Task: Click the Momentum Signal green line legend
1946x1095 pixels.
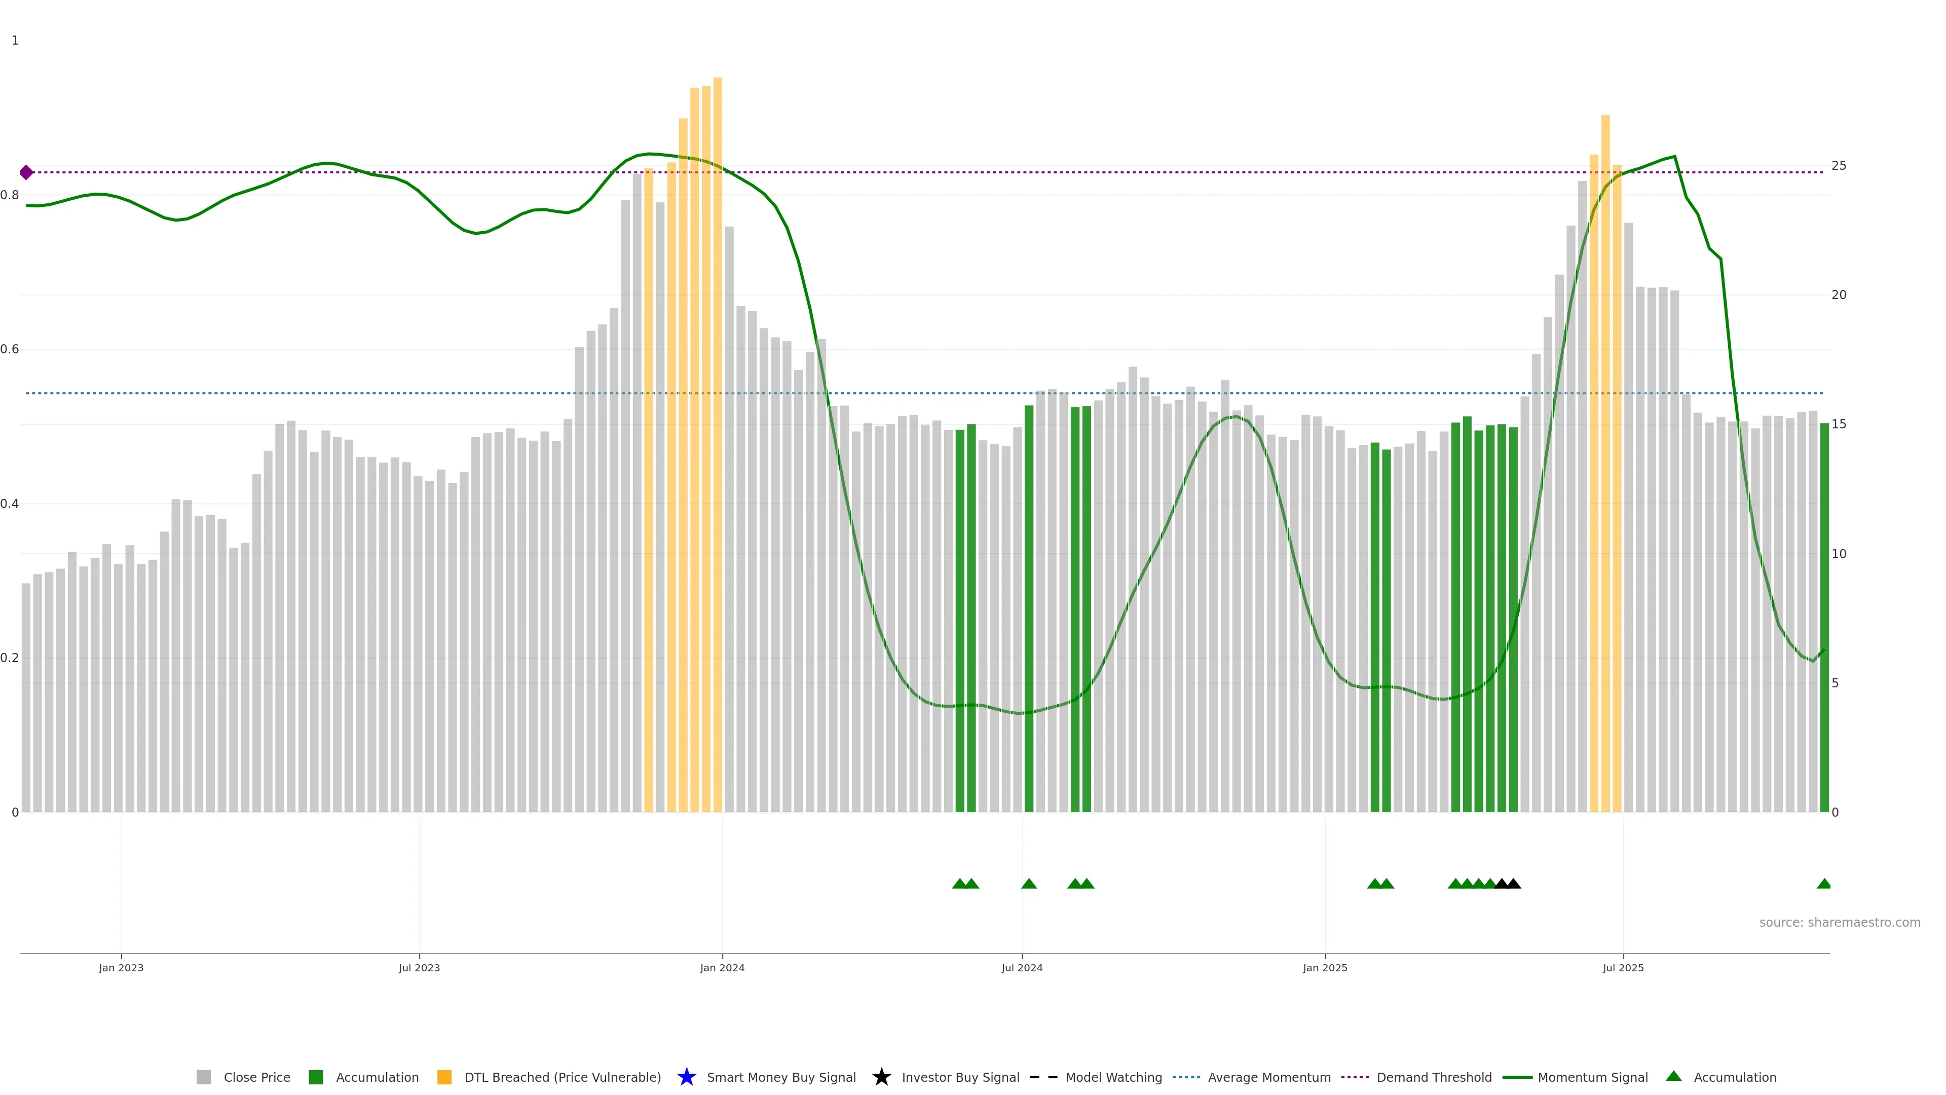Action: click(x=1518, y=1078)
